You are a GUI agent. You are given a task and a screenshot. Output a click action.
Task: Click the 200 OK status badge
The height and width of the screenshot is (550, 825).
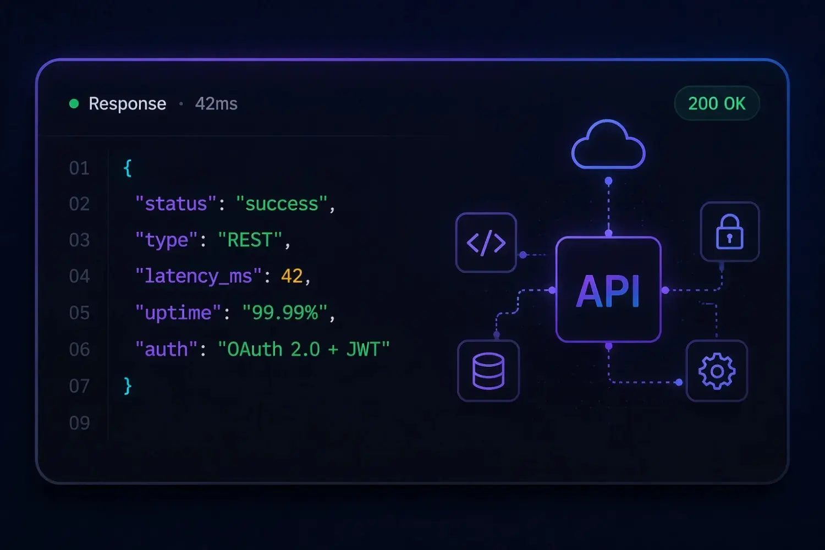pos(717,103)
